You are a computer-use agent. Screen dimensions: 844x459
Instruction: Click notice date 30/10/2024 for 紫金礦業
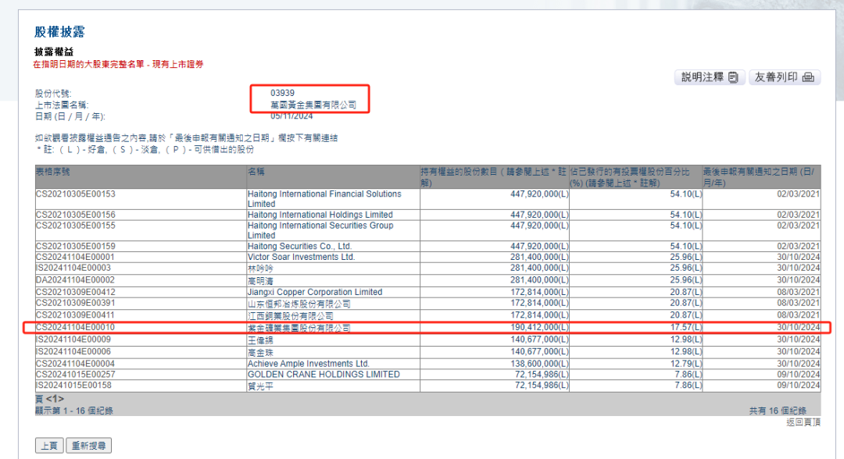(798, 327)
